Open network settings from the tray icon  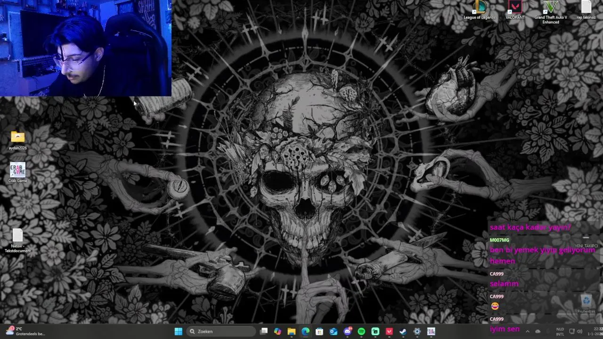[x=572, y=331]
